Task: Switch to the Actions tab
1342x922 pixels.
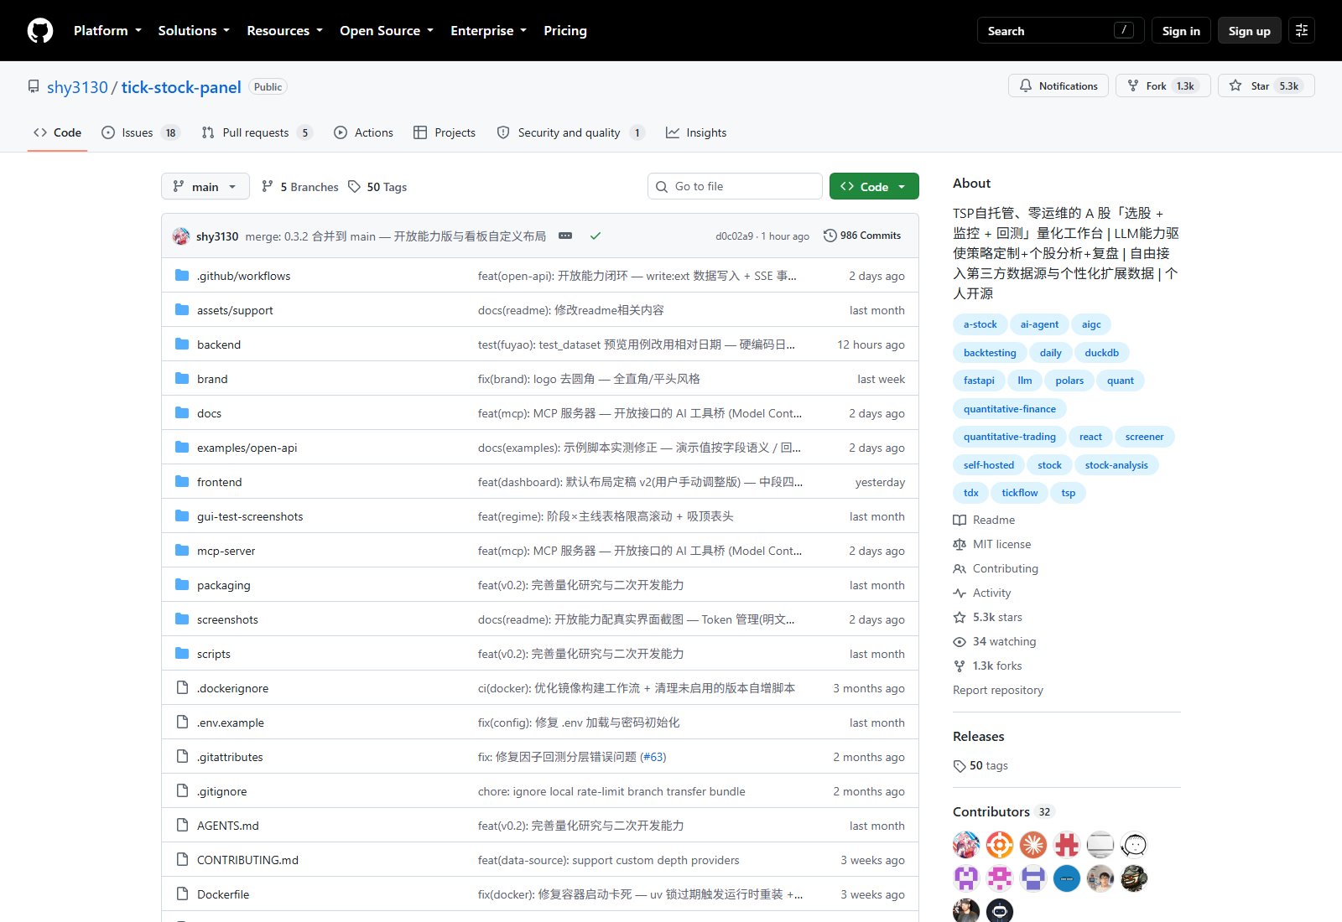Action: (x=363, y=132)
